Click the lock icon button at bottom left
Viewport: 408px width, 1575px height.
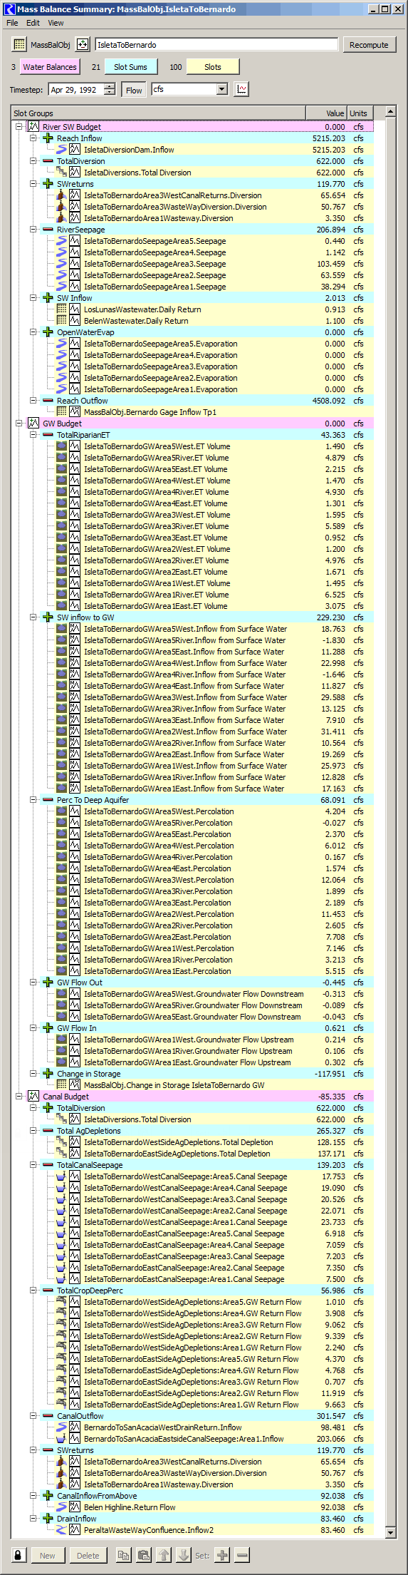point(19,1555)
